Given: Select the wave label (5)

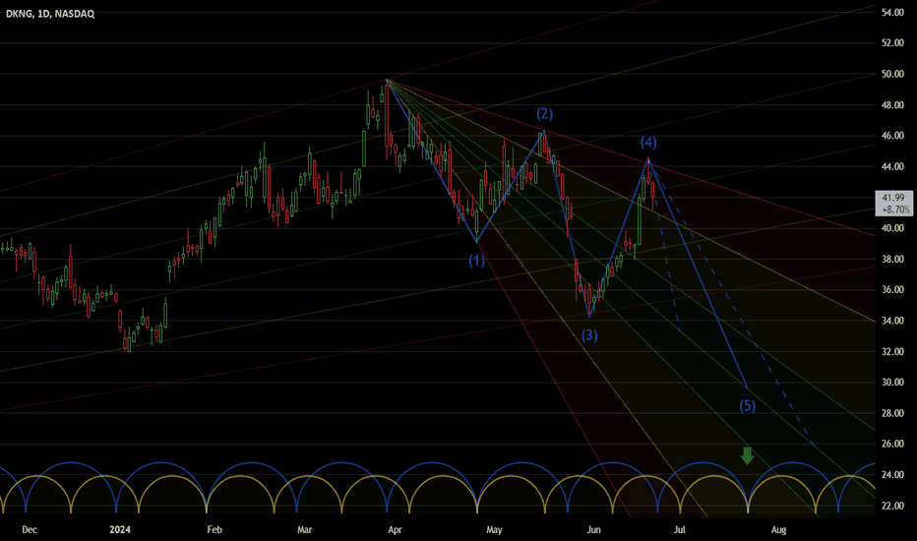Looking at the screenshot, I should (748, 405).
